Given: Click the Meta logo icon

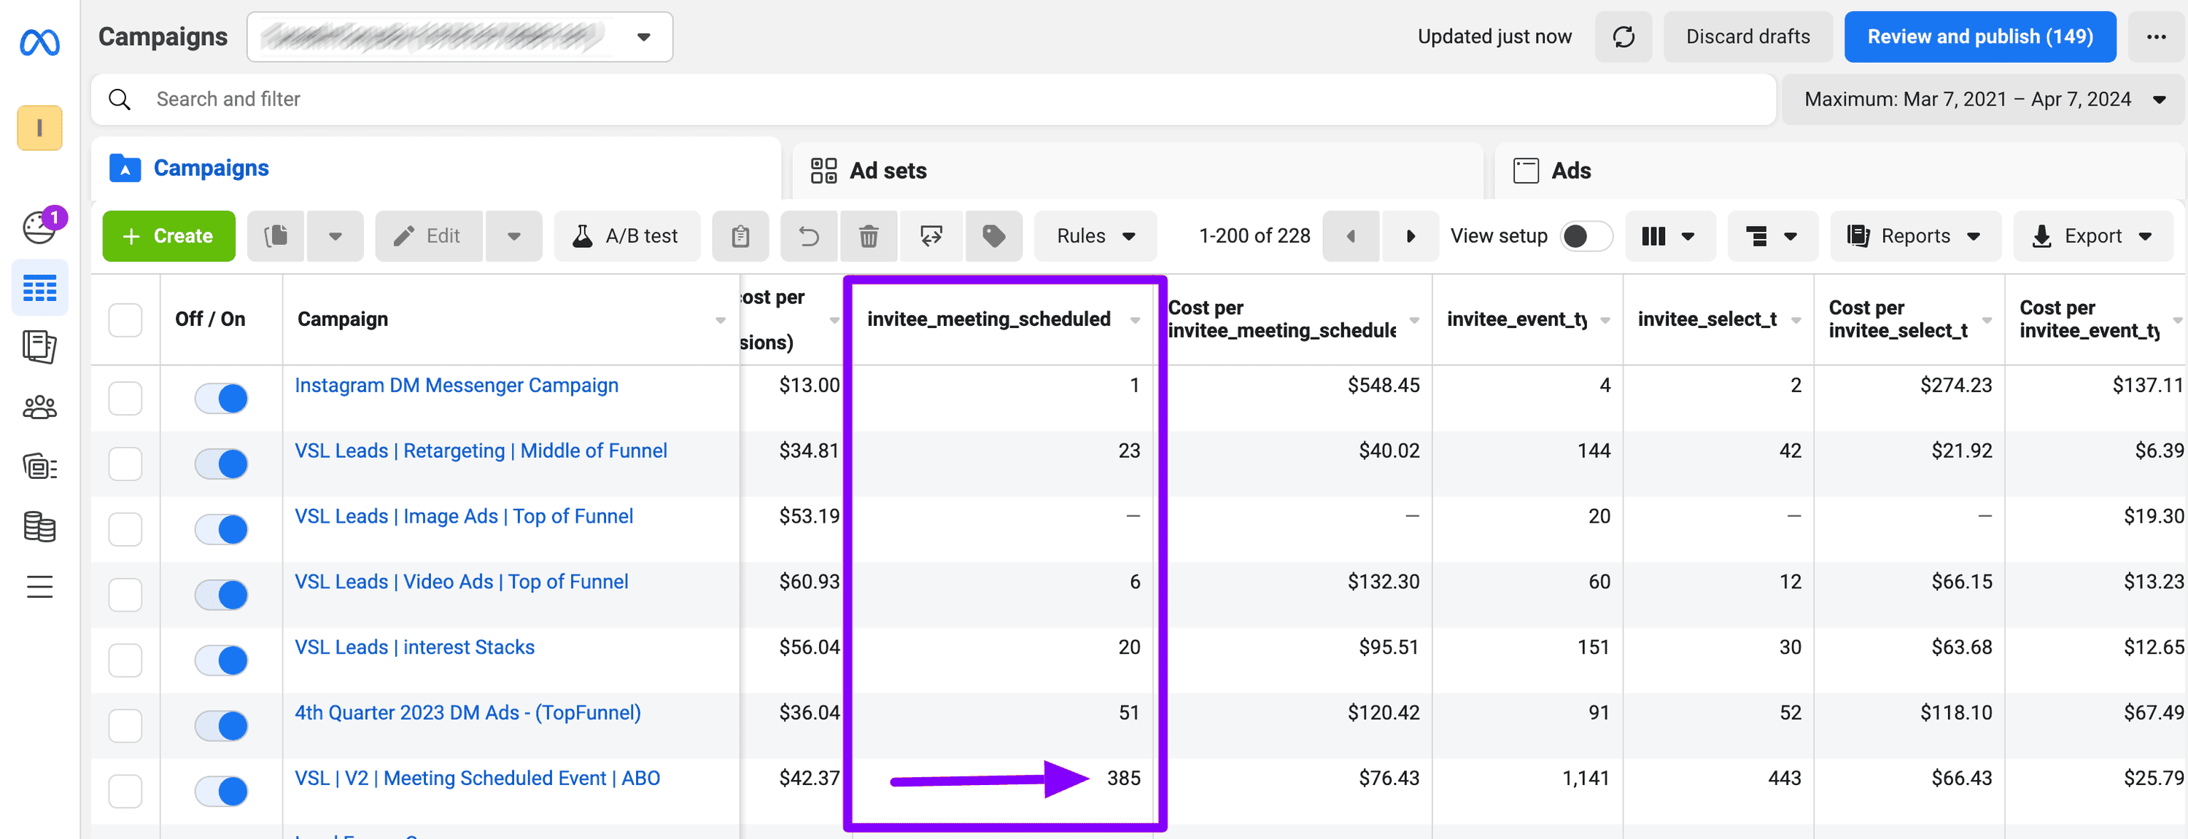Looking at the screenshot, I should [39, 42].
